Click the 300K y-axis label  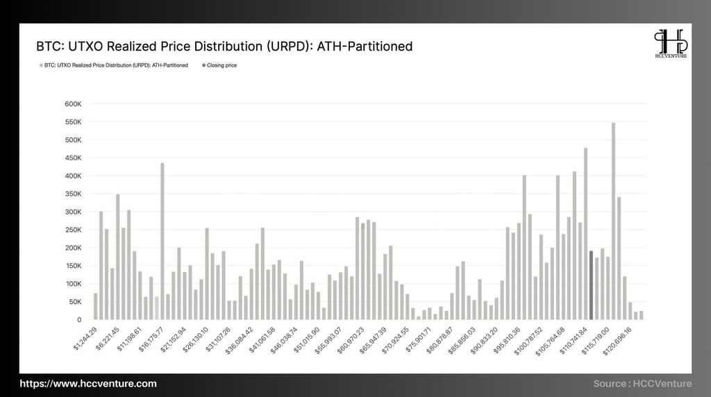coord(73,212)
